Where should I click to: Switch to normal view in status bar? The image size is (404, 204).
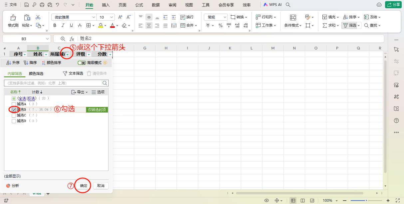293,201
